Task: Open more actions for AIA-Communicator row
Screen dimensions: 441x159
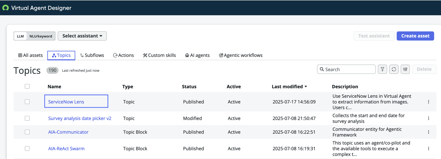Action: (429, 132)
